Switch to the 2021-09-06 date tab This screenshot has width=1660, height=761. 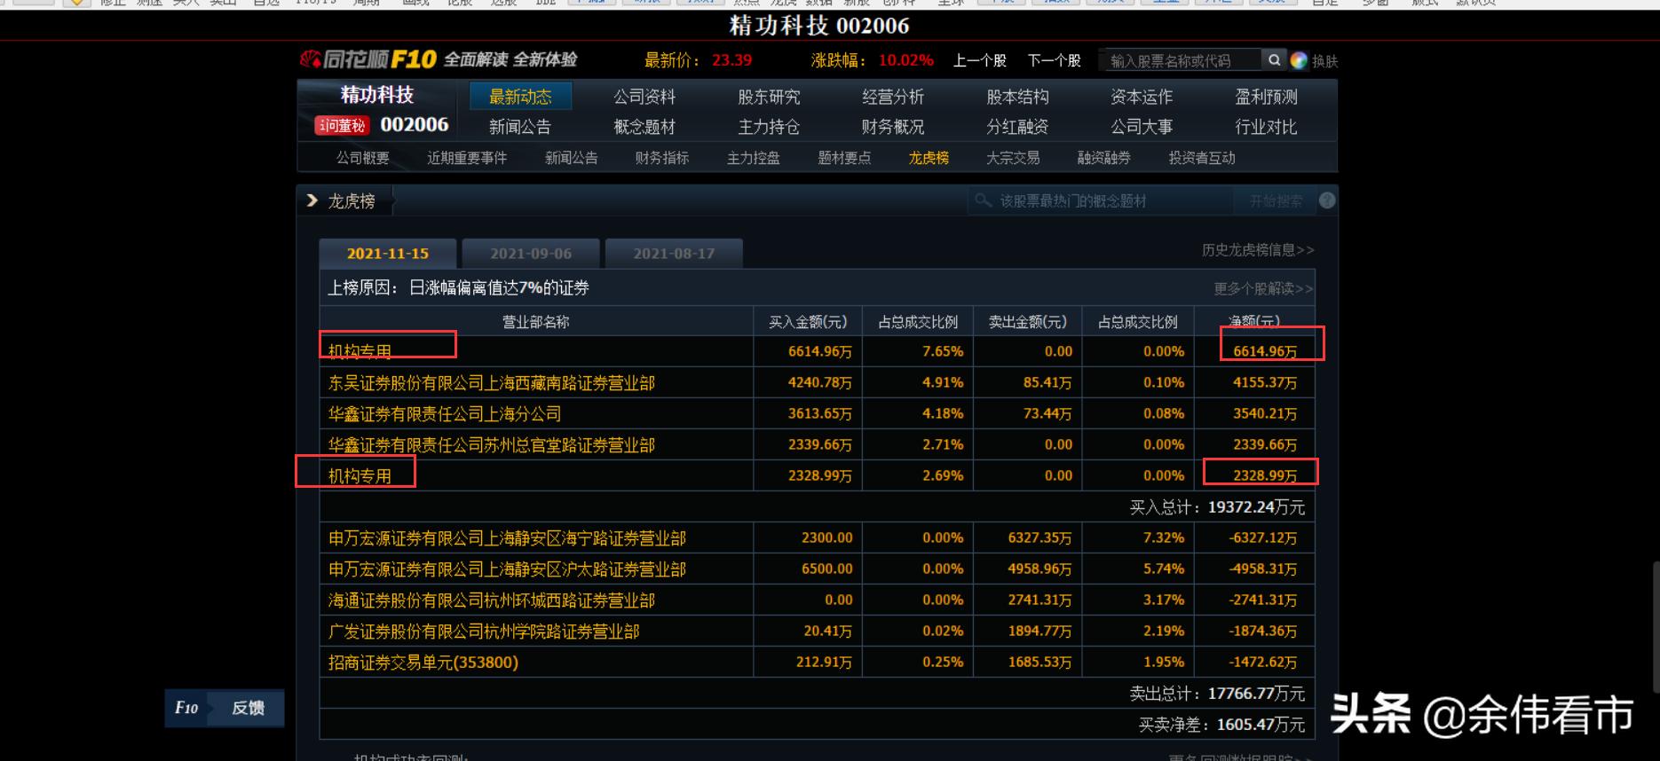tap(531, 254)
